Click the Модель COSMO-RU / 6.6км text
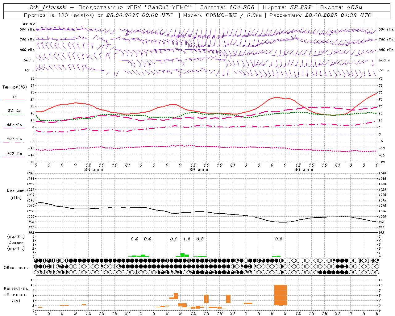The height and width of the screenshot is (316, 395). [222, 15]
